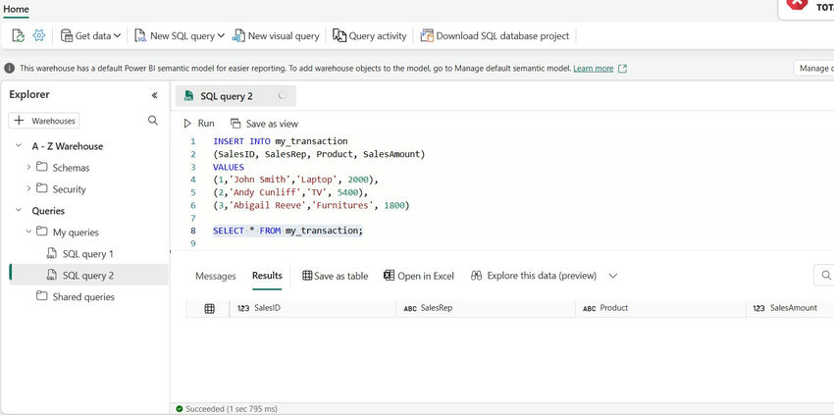Click the SalesAmount column header

coord(790,308)
